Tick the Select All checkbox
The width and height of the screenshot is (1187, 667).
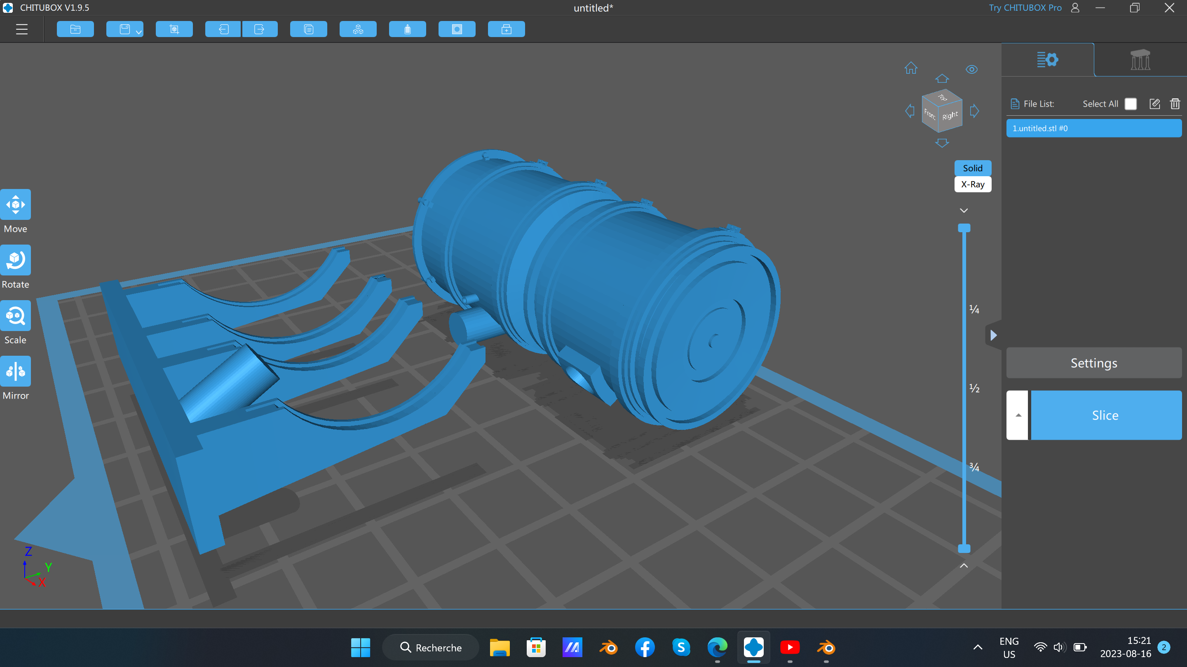[1130, 104]
